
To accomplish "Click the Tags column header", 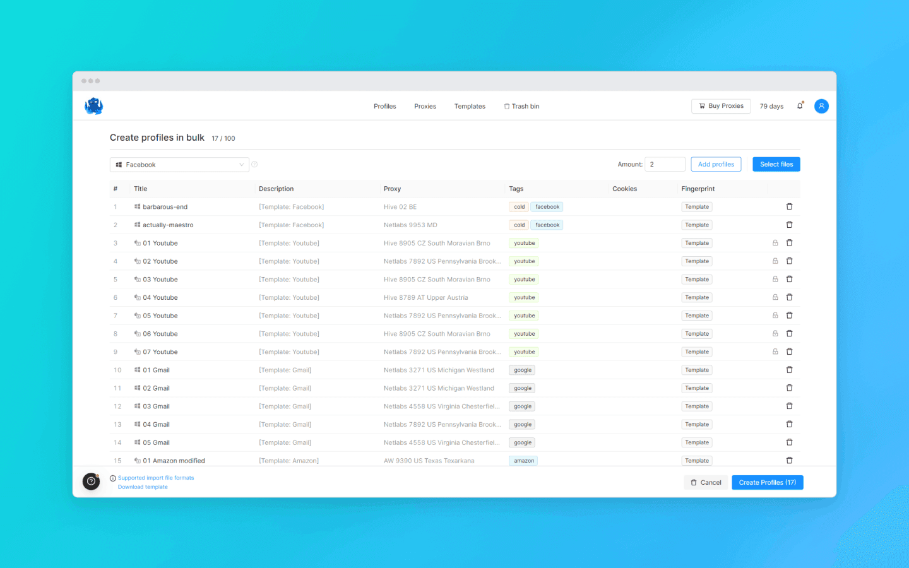I will [516, 189].
